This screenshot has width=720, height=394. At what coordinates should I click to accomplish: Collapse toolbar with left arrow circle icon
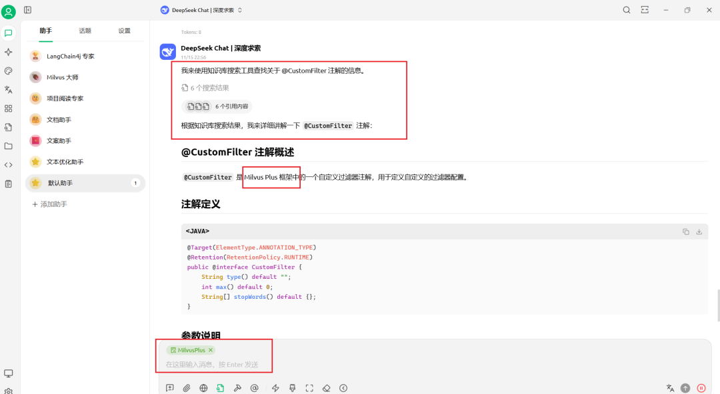point(343,388)
